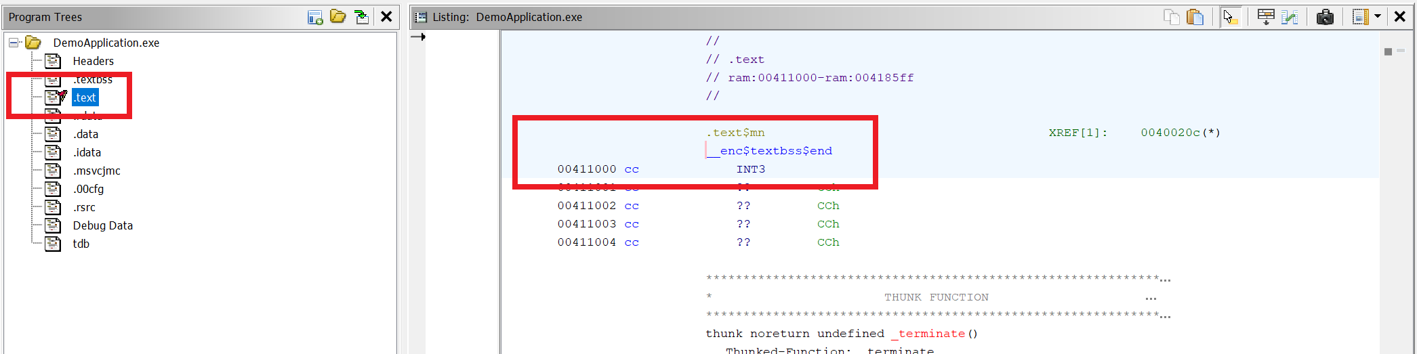This screenshot has height=354, width=1417.
Task: Toggle mouse hover popups cursor icon
Action: click(x=1230, y=17)
